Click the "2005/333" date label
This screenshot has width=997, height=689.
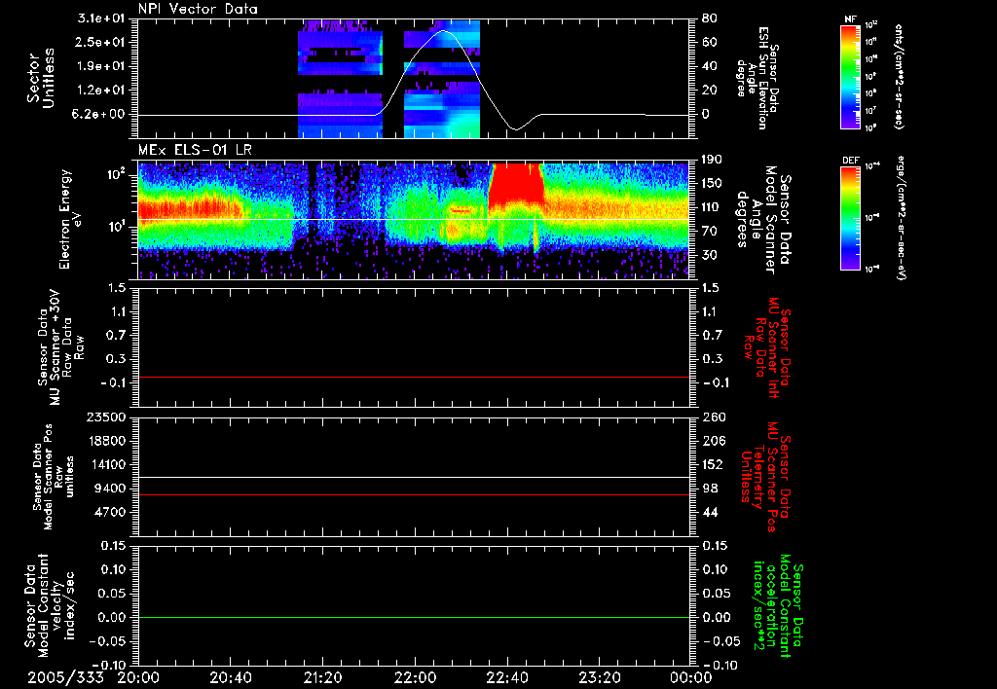(x=66, y=678)
